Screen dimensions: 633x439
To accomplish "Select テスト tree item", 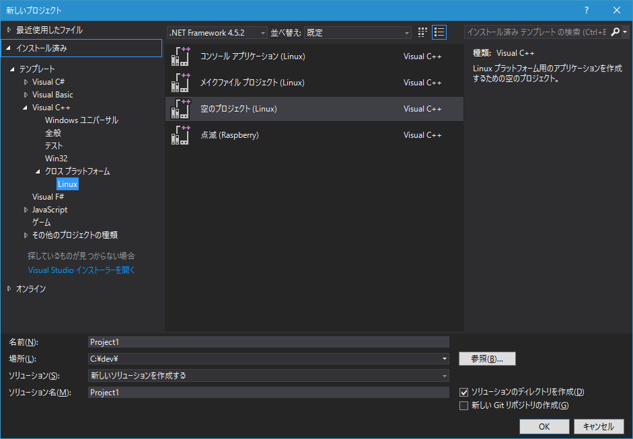I will (x=54, y=146).
